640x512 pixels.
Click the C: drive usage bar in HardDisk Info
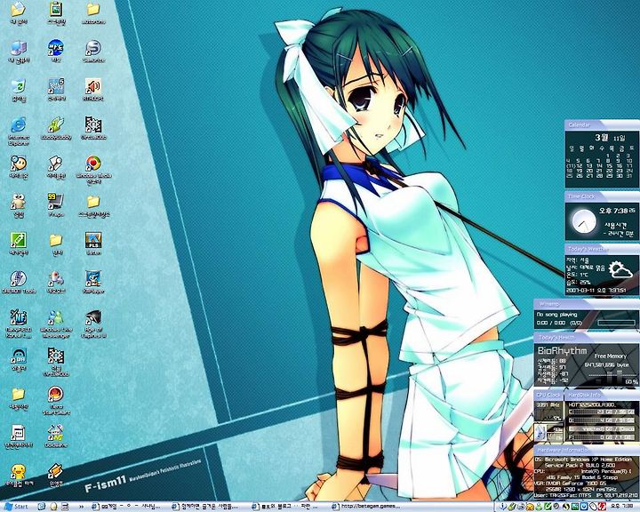click(x=602, y=412)
